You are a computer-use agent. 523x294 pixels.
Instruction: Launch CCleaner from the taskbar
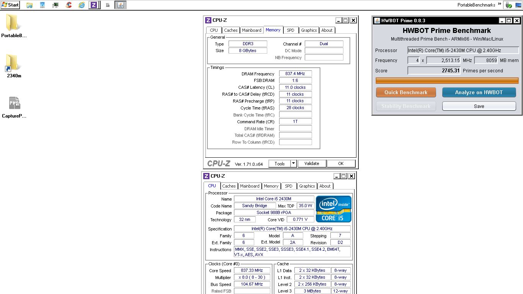tap(69, 5)
